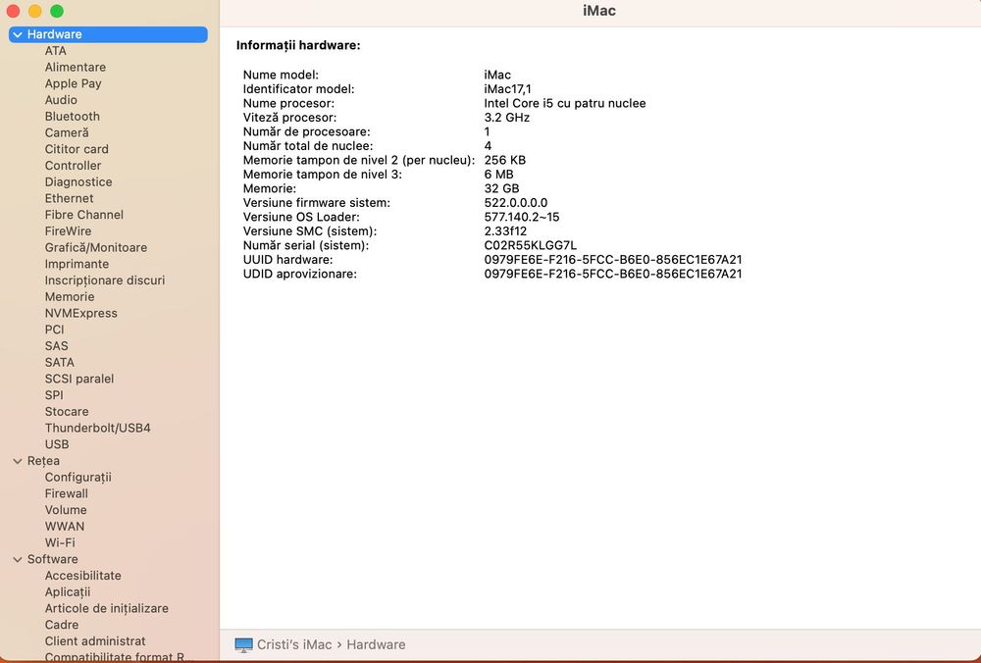Screen dimensions: 981x663
Task: Open NVMExpress entry
Action: pyautogui.click(x=80, y=314)
